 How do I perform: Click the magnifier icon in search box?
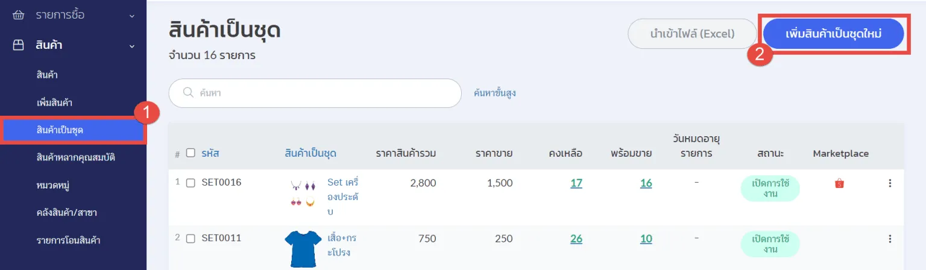point(188,93)
